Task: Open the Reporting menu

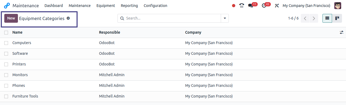Action: coord(129,6)
